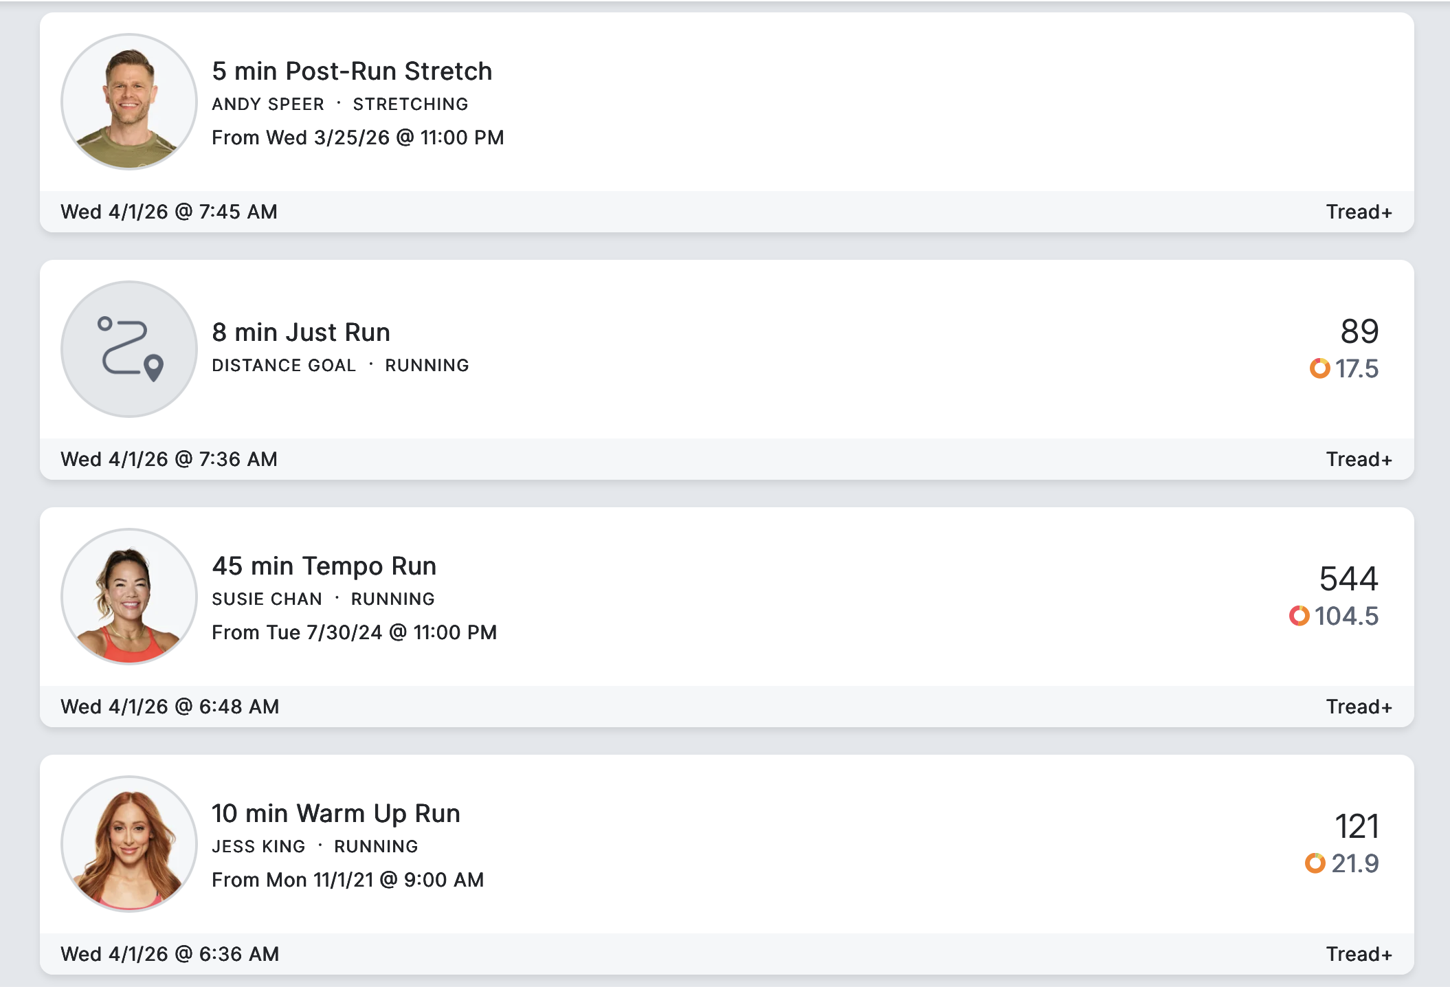Open the 45 min Tempo Run workout
Screen dimensions: 1450x987
(324, 566)
